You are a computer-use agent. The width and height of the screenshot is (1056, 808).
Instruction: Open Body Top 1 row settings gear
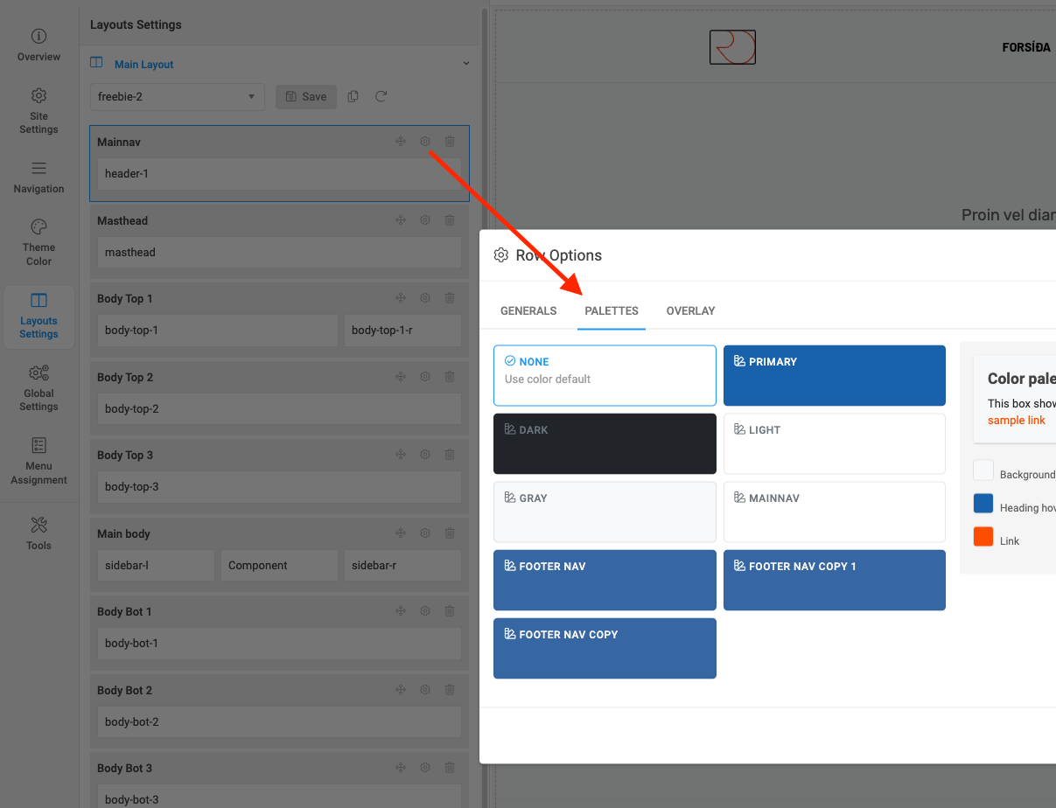425,298
